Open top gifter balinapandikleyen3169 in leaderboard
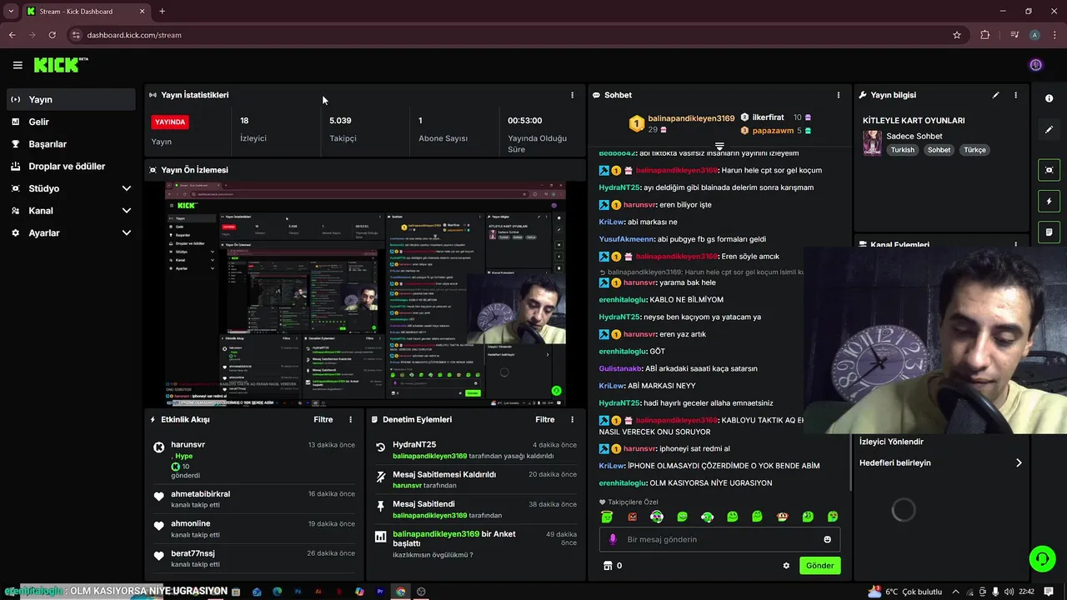1067x600 pixels. pyautogui.click(x=691, y=118)
